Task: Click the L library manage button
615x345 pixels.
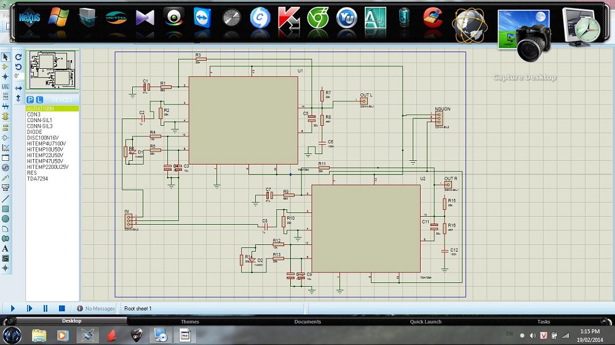Action: point(39,99)
